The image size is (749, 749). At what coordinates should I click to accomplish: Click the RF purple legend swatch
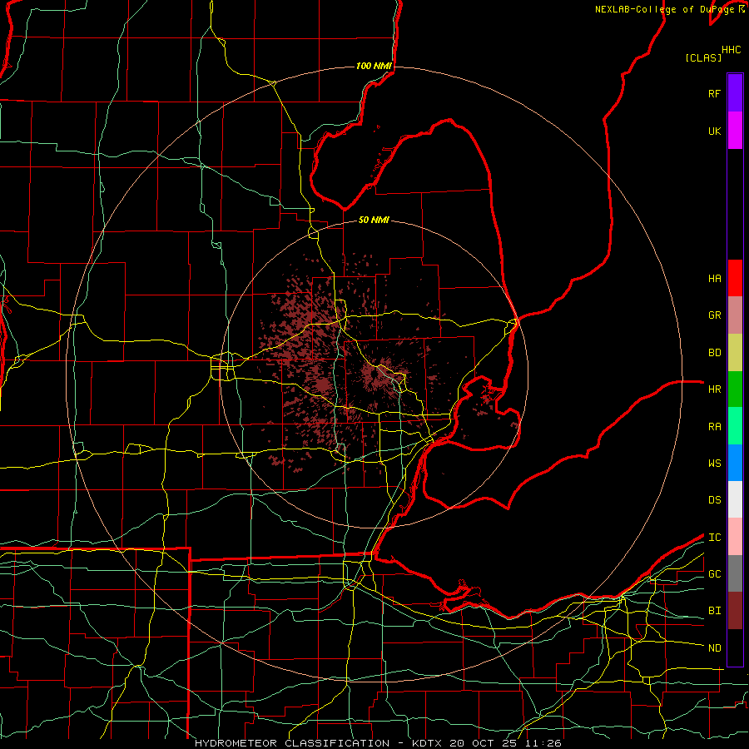(735, 93)
